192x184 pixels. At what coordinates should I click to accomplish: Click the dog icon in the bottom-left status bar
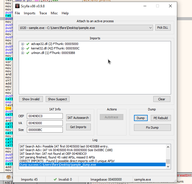pos(9,177)
